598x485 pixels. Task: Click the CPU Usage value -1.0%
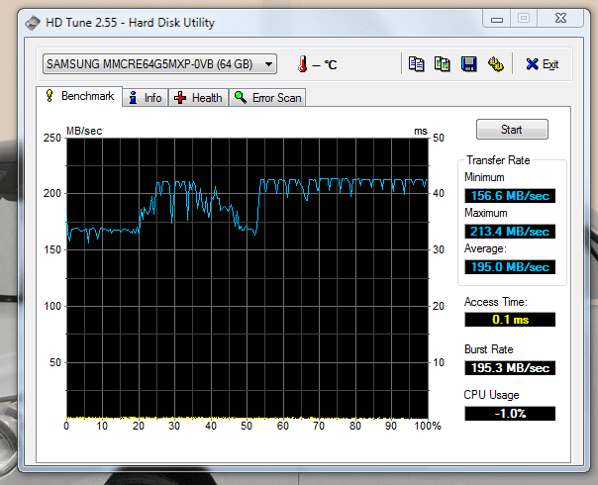[510, 414]
